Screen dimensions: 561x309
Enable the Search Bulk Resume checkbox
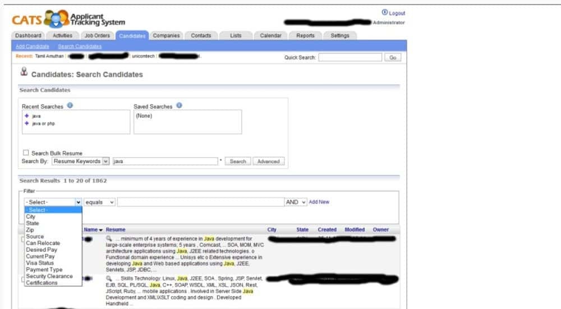tap(26, 153)
